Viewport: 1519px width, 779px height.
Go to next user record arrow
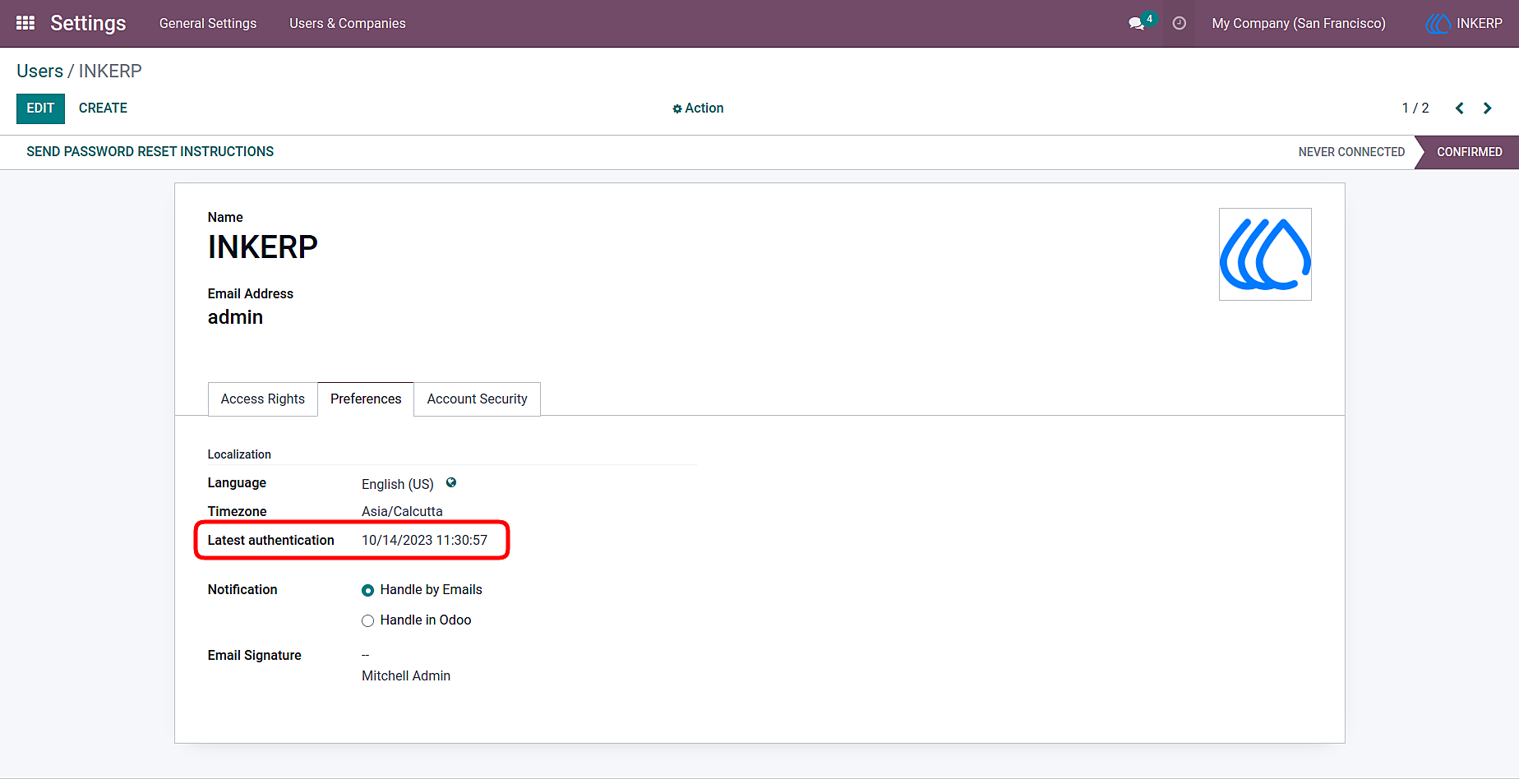point(1487,108)
